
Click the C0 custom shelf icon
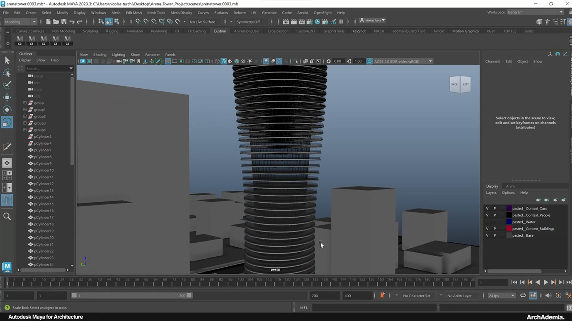[19, 41]
